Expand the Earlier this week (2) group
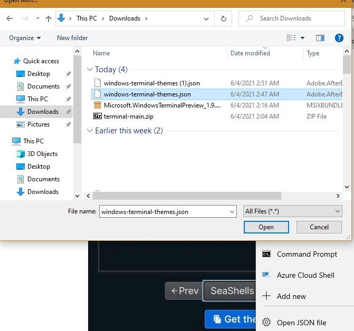 pos(90,131)
